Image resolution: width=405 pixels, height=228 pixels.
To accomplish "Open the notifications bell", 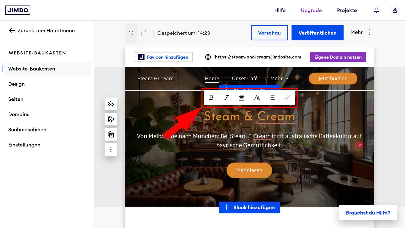I will click(376, 10).
